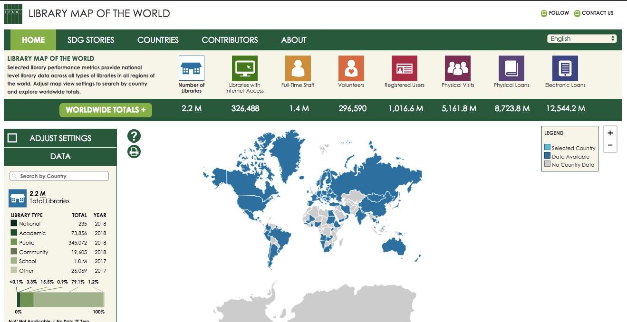Expand the Worldwide Totals section
The height and width of the screenshot is (322, 627).
(x=106, y=110)
